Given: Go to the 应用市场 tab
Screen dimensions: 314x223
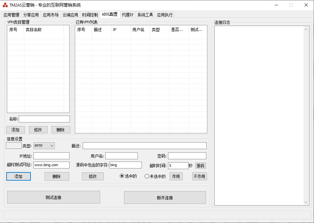Looking at the screenshot, I should point(51,15).
